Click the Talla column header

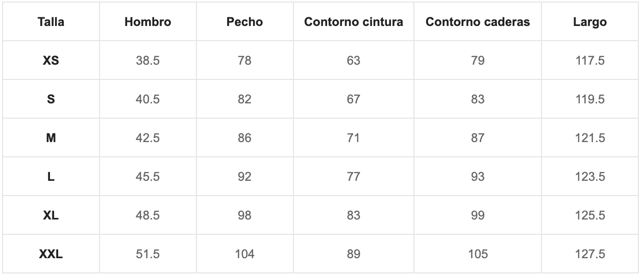pyautogui.click(x=51, y=22)
